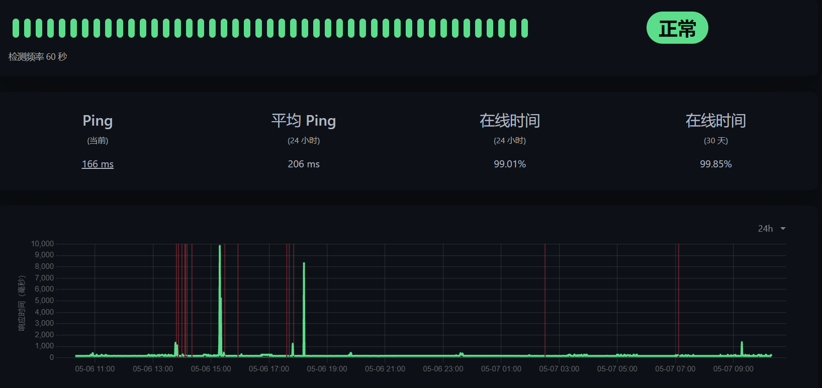Click the 99.01% uptime value
This screenshot has height=388, width=822.
[510, 164]
